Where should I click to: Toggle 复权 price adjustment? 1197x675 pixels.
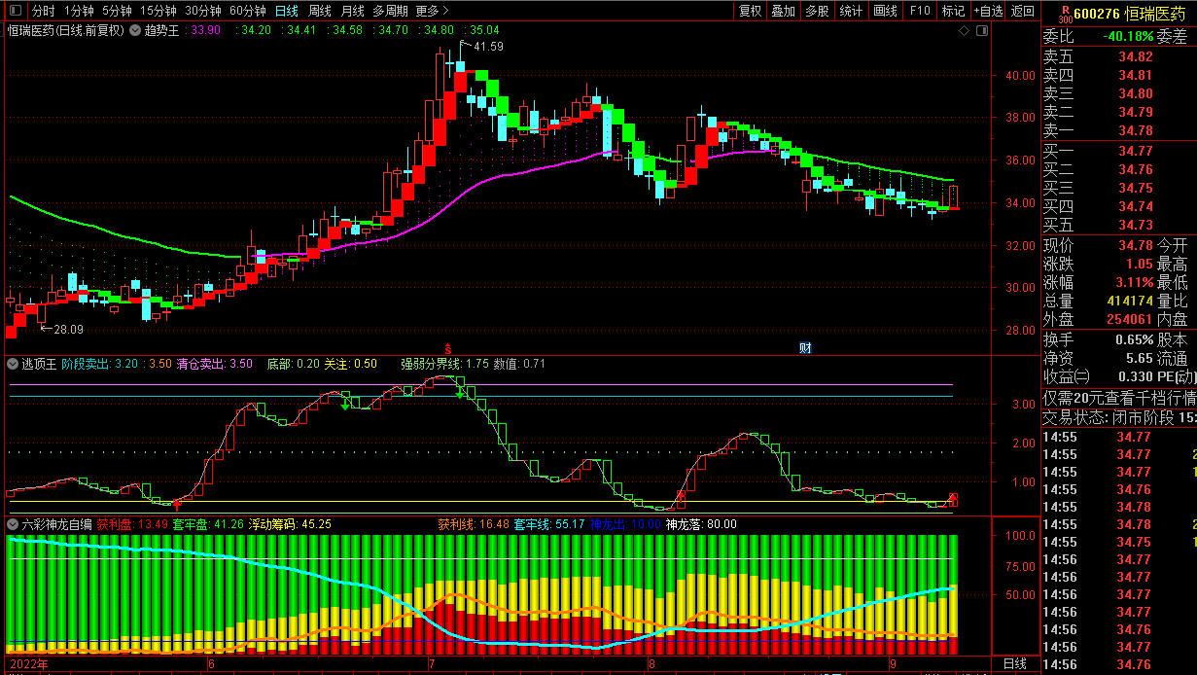click(x=751, y=12)
